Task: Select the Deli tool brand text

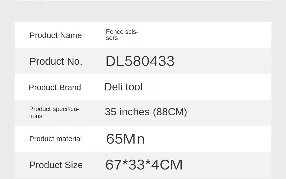Action: [123, 87]
